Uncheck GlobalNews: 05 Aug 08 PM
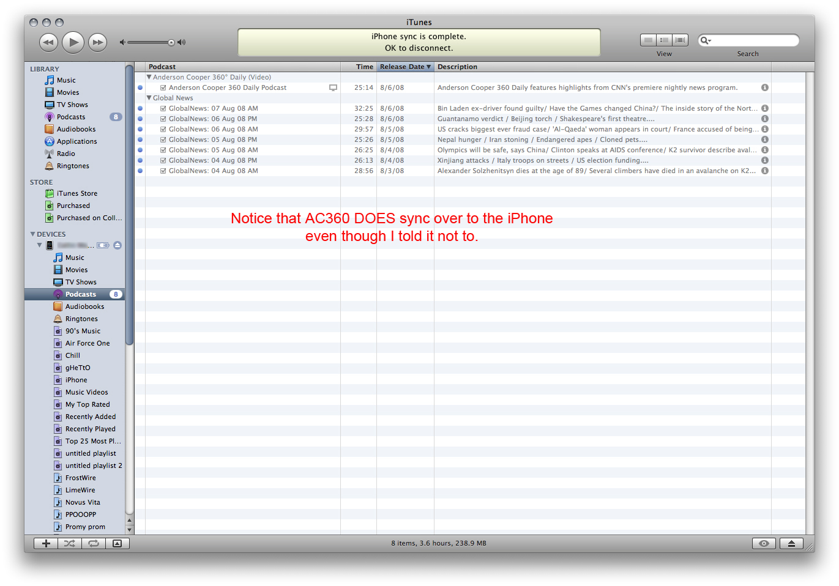 tap(163, 139)
